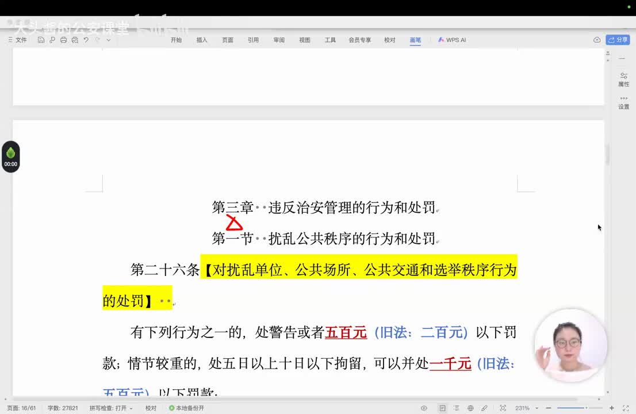Screen dimensions: 636x414
Task: Switch to the 引用 tab
Action: 253,40
